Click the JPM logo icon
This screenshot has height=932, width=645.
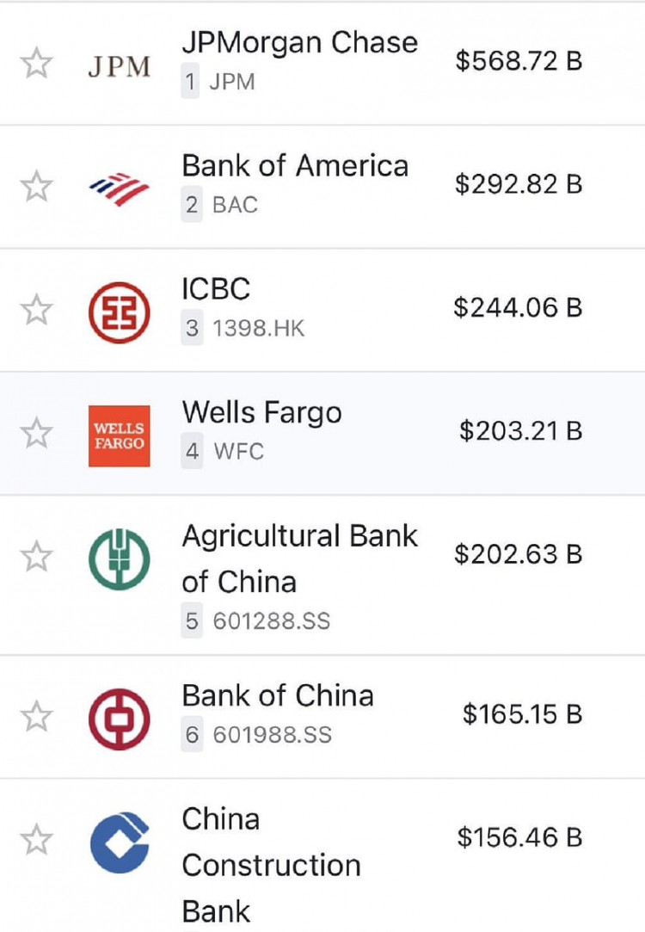click(119, 66)
